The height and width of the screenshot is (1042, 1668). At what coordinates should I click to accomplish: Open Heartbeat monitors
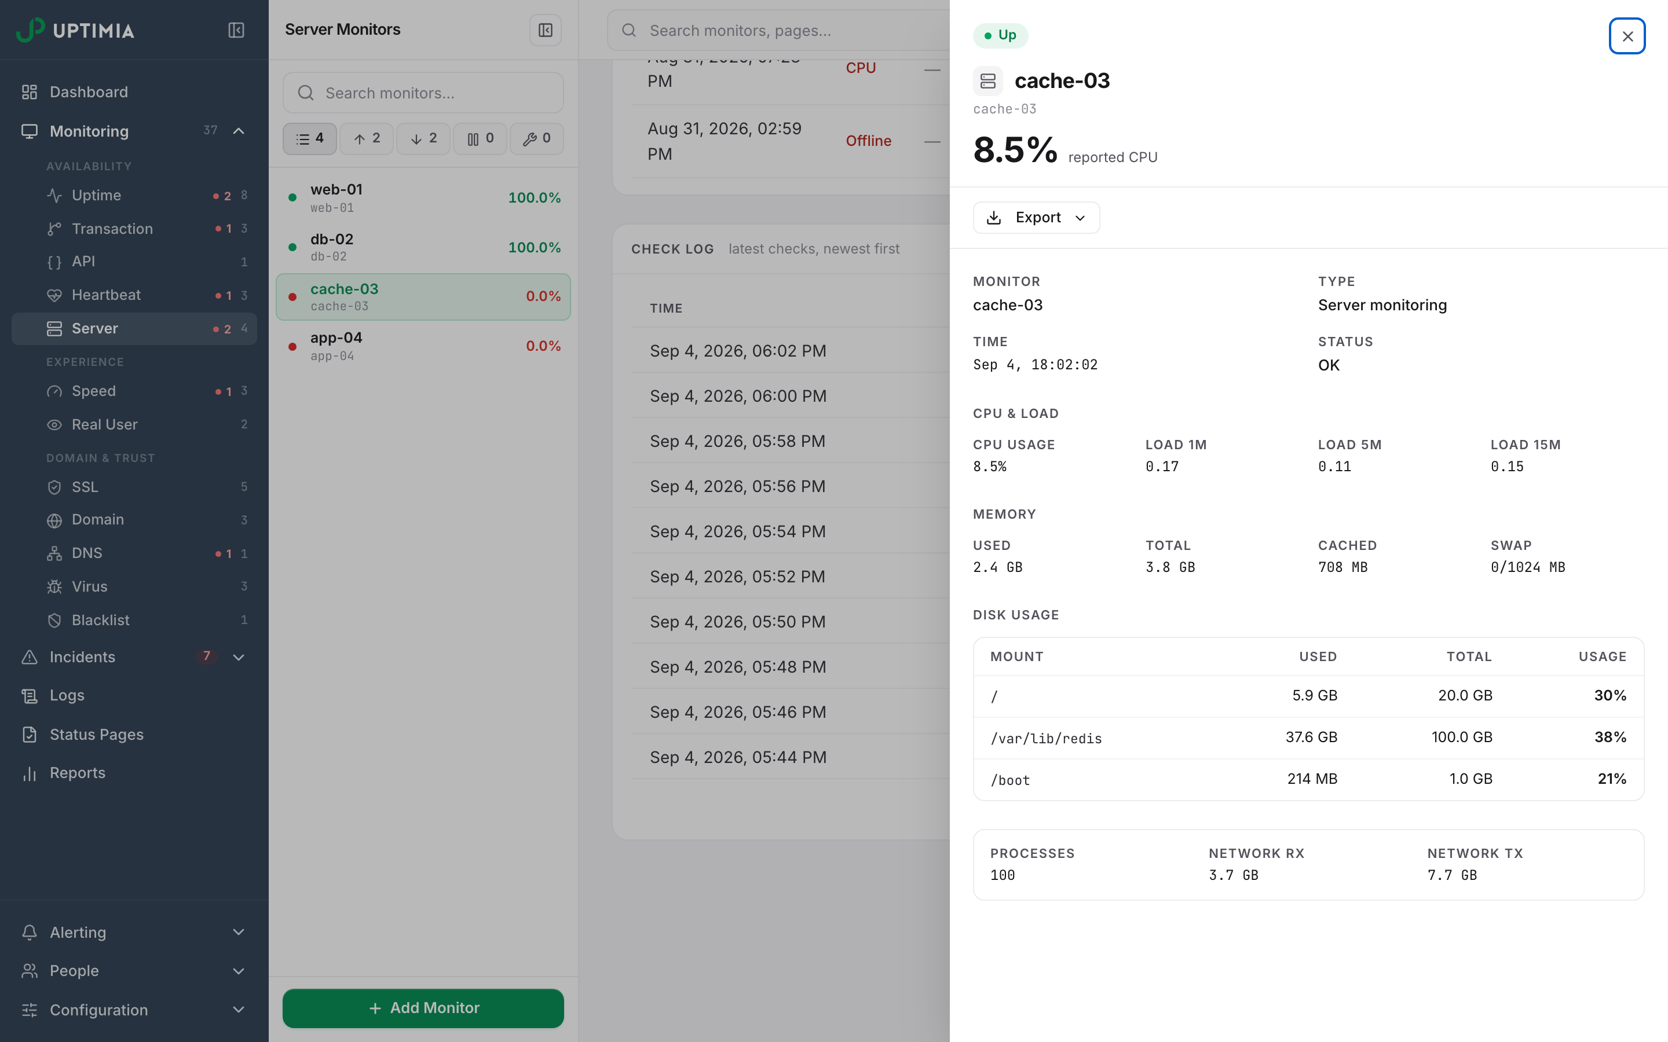(134, 295)
